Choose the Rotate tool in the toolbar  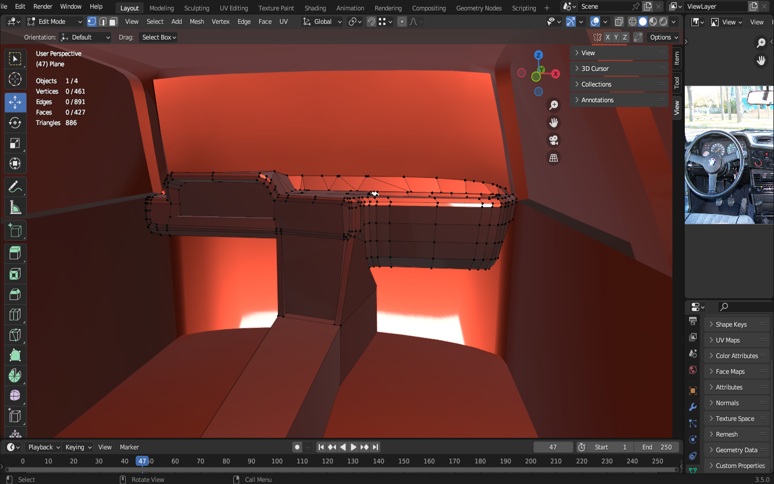point(15,123)
